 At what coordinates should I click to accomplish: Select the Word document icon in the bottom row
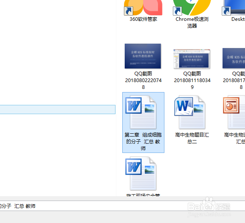point(141,173)
